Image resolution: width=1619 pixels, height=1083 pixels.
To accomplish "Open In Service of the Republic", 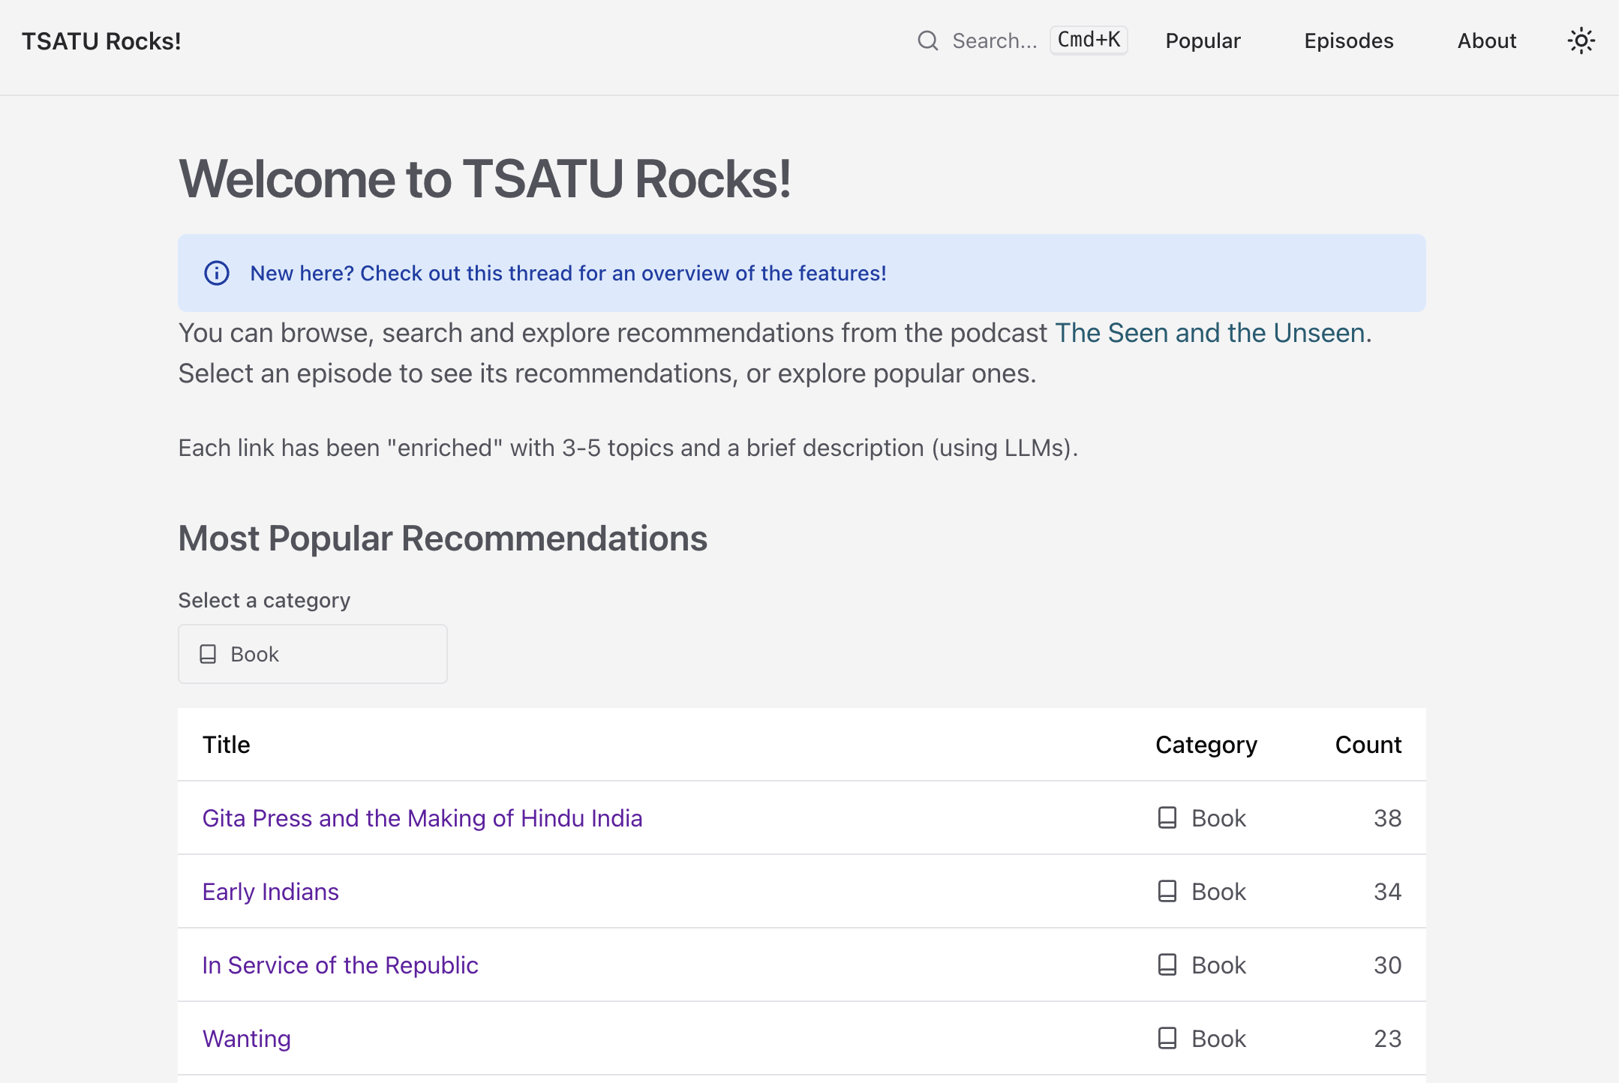I will point(340,964).
